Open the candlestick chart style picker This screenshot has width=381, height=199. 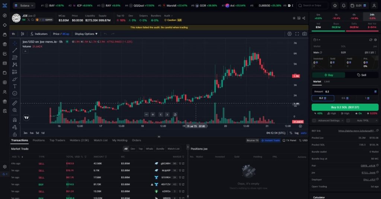23,34
